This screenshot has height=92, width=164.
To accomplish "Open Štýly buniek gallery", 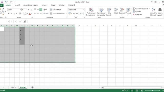I will coord(109,12).
